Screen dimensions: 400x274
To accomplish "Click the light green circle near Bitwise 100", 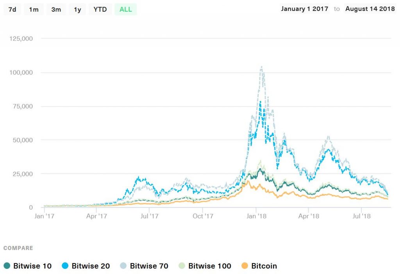I will point(181,266).
